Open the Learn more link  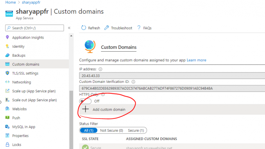[x=196, y=60]
